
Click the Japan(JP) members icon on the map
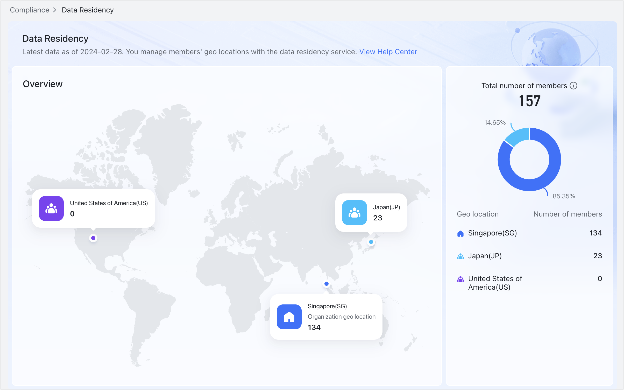354,212
